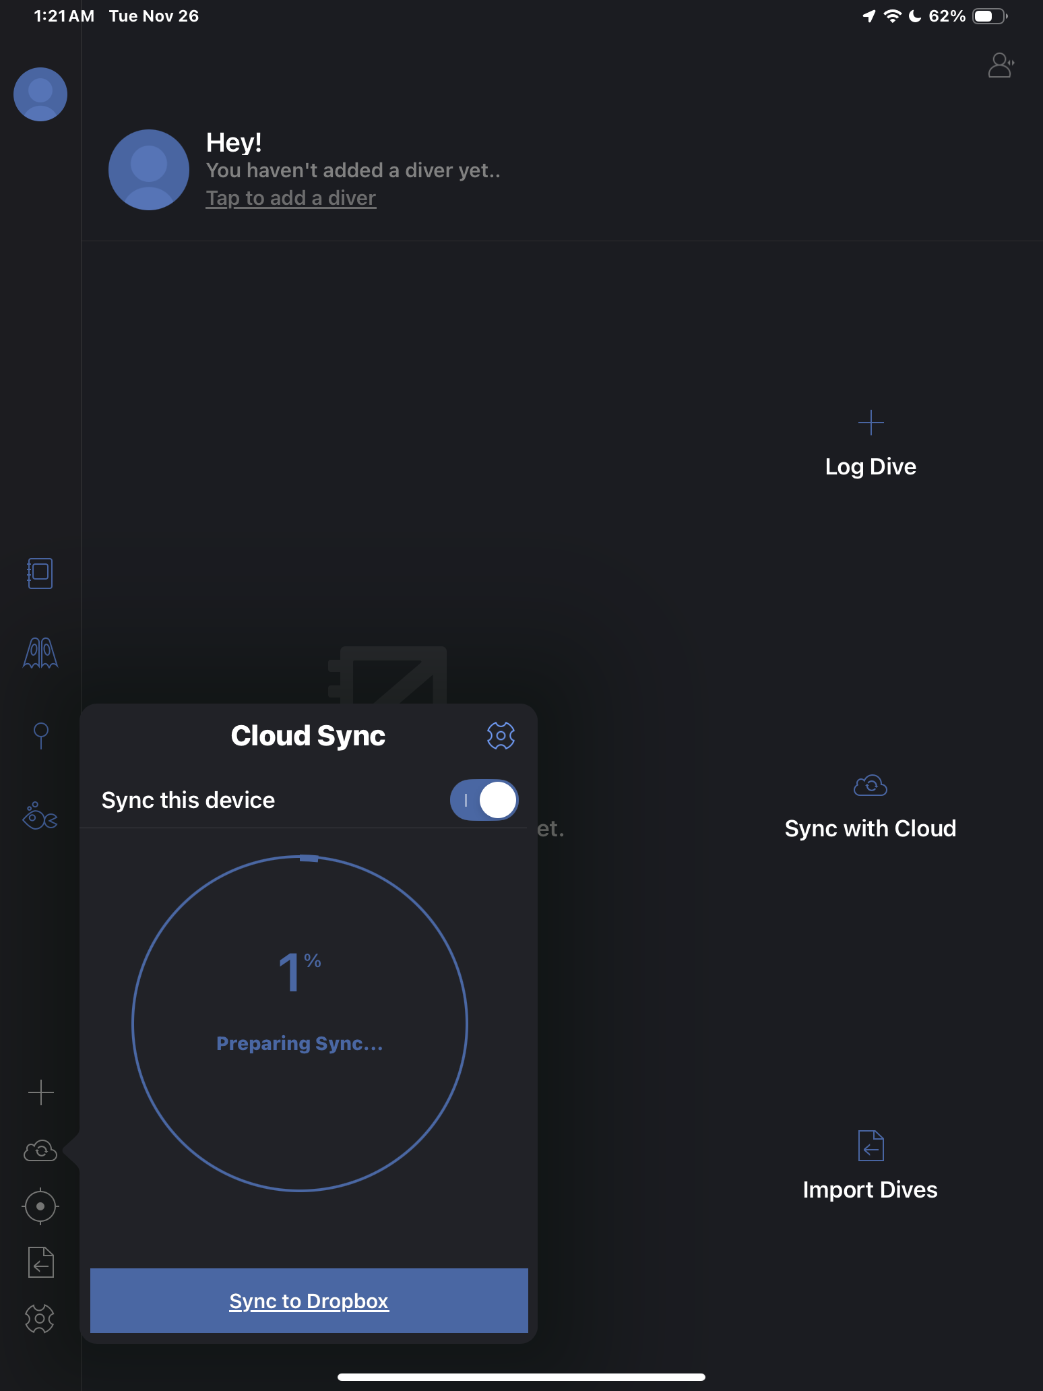Tap Sync with Cloud button

pyautogui.click(x=871, y=807)
